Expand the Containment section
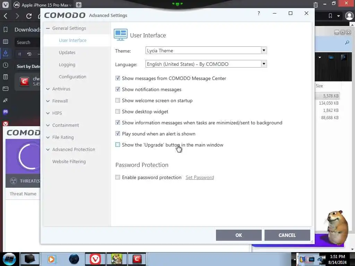 point(48,125)
